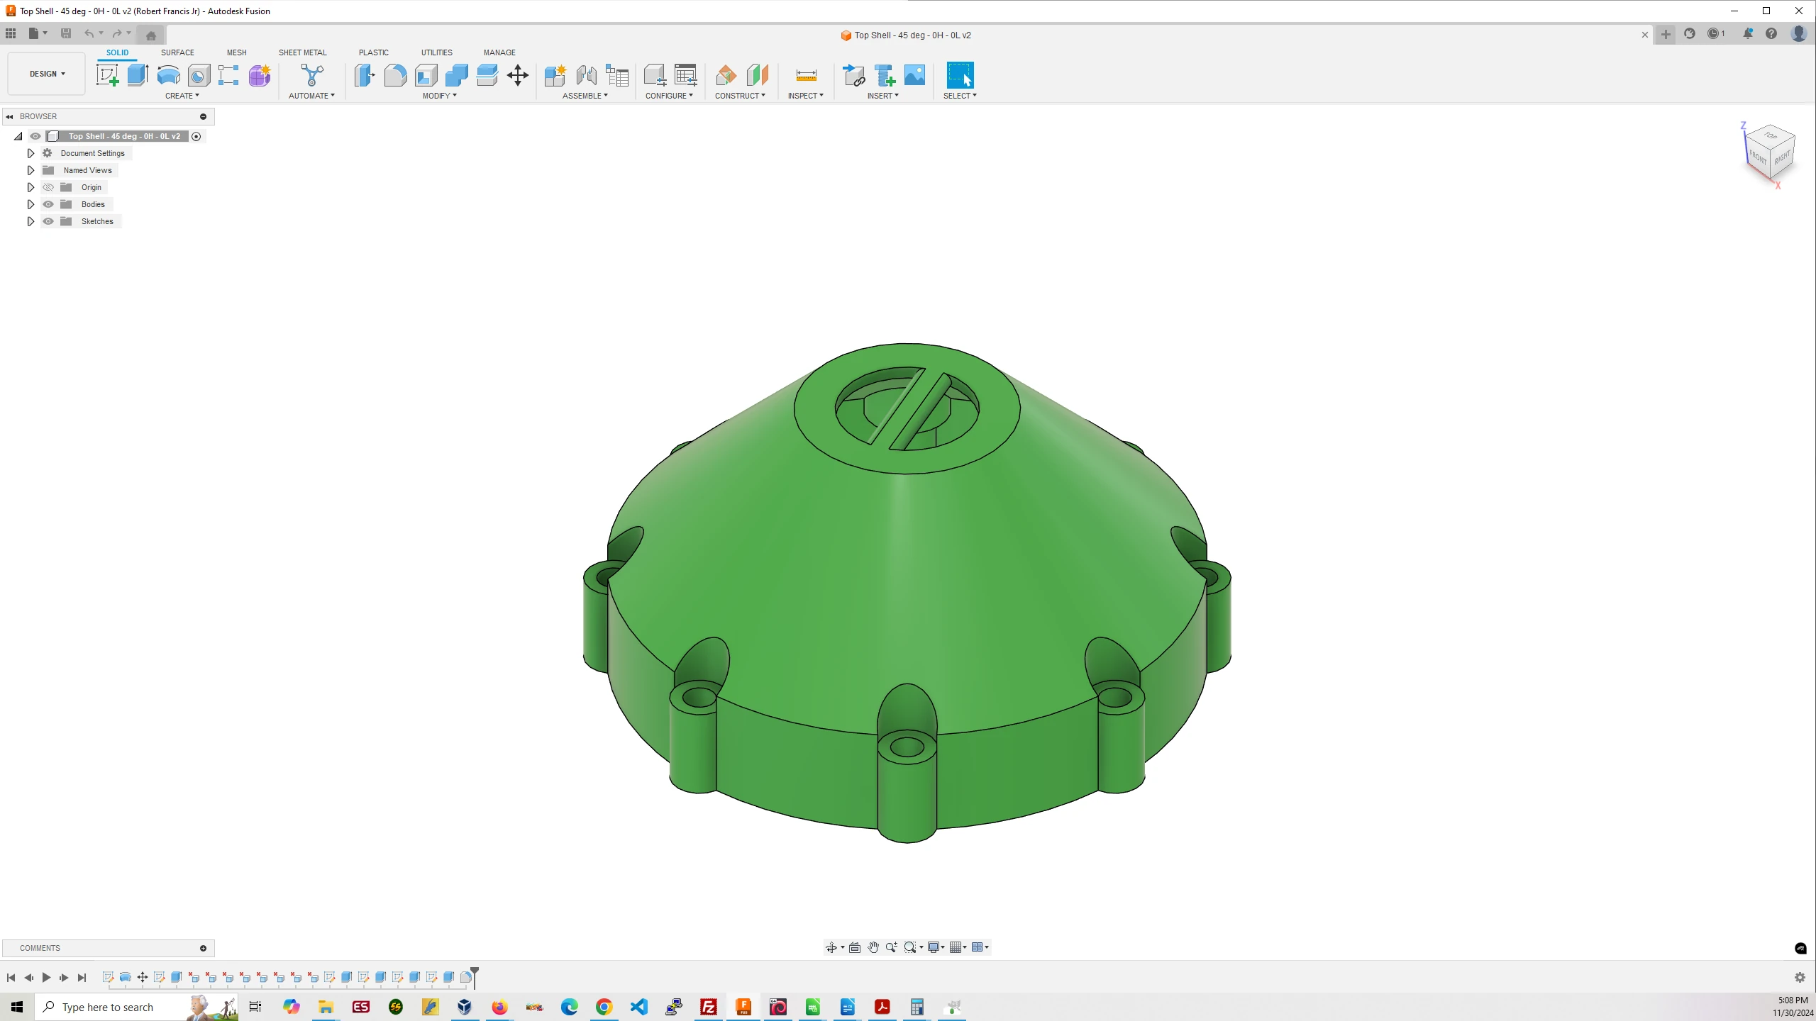
Task: Expand the Named Views node
Action: coord(31,170)
